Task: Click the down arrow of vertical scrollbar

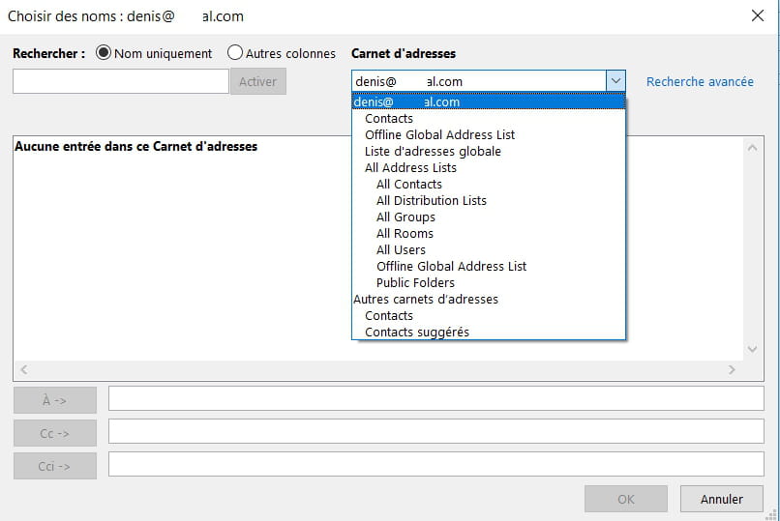Action: click(754, 350)
